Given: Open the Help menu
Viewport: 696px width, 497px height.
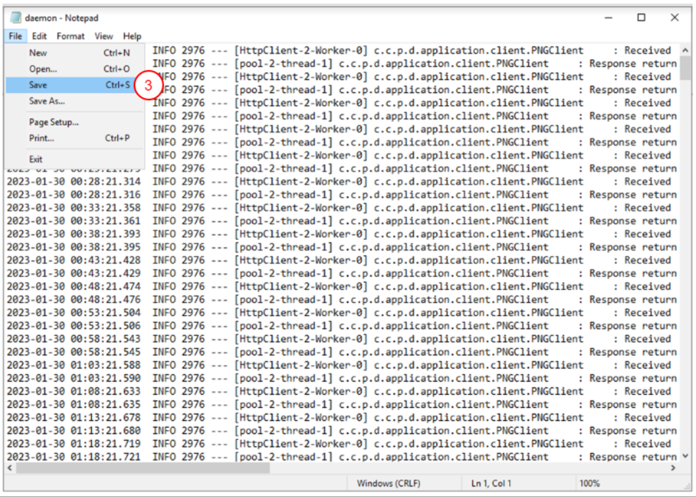Looking at the screenshot, I should (132, 36).
